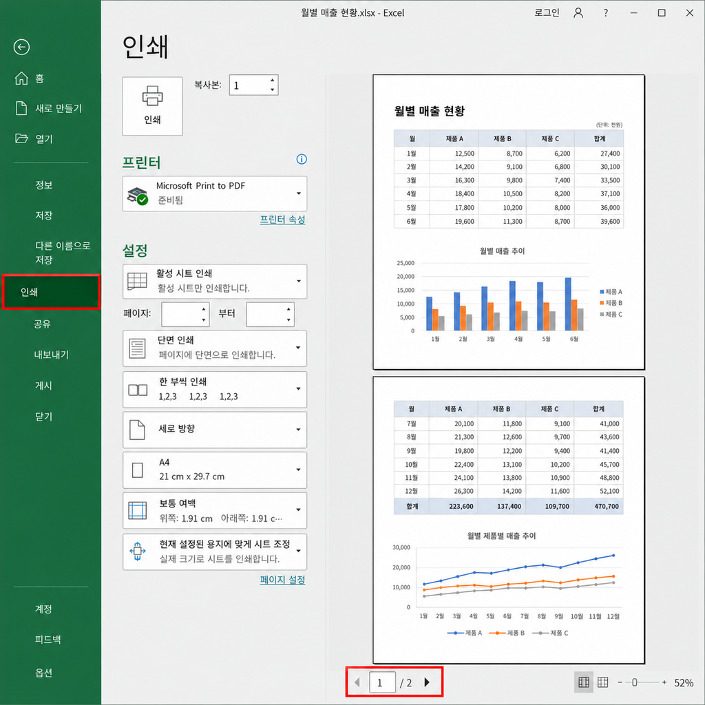Open the 내보내기 export page
This screenshot has height=705, width=705.
point(52,355)
